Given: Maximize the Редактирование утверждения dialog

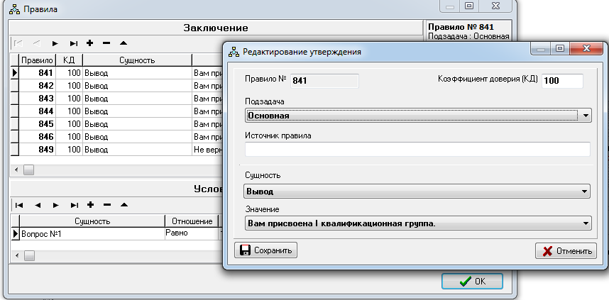Looking at the screenshot, I should (x=560, y=49).
